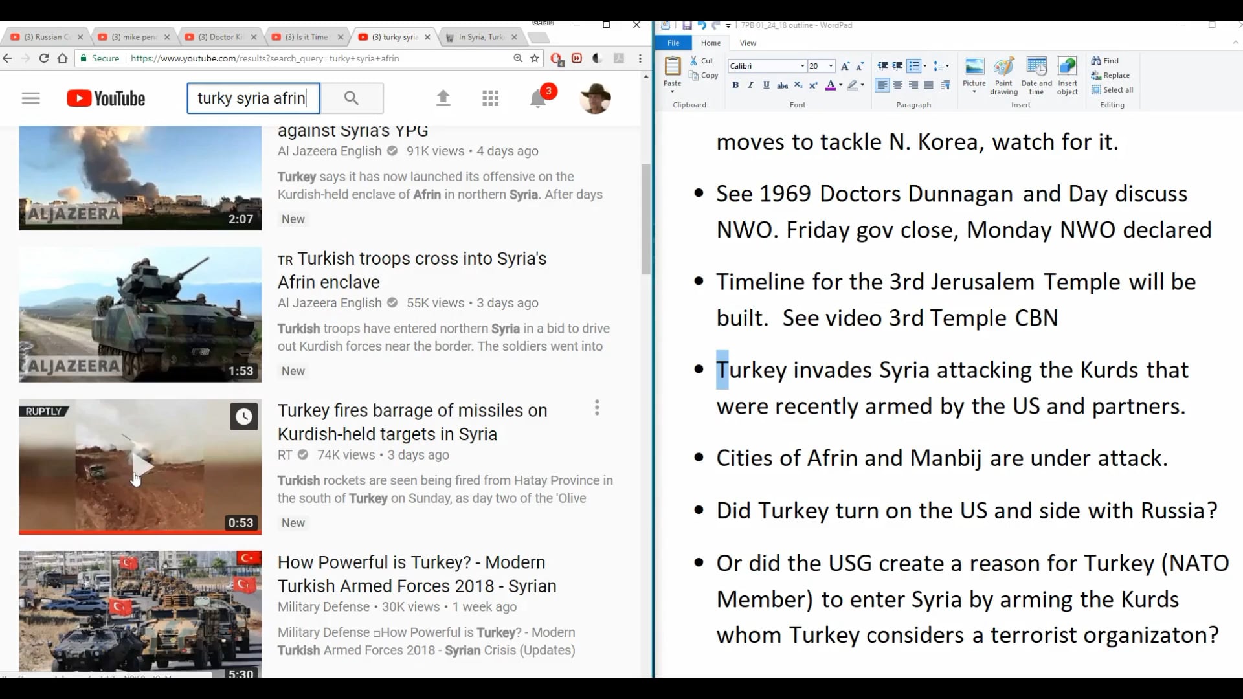The height and width of the screenshot is (699, 1243).
Task: Open the Calibri font family dropdown
Action: [802, 66]
